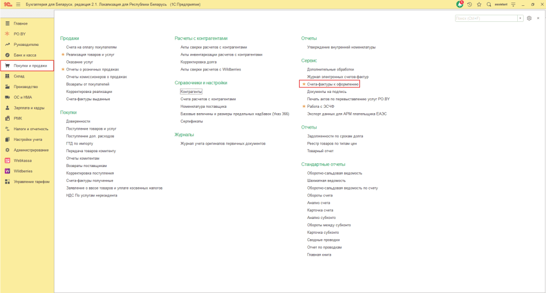The height and width of the screenshot is (293, 546).
Task: Clear the search field with its x button
Action: pos(520,18)
